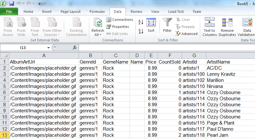Viewport: 255px width, 139px height.
Task: Click the AlbumArtUrl header cell
Action: tap(44, 62)
